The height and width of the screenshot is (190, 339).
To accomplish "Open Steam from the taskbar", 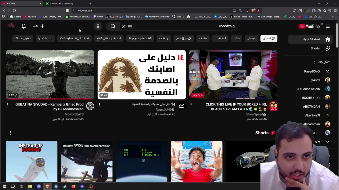I will coord(65,187).
